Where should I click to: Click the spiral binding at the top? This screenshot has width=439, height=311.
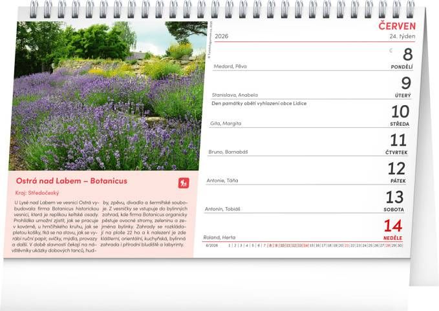[220, 9]
